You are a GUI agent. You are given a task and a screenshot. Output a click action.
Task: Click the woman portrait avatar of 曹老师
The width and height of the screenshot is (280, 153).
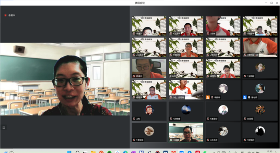pos(260,88)
